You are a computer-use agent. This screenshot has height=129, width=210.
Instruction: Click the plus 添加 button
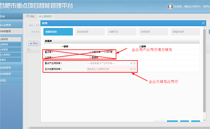coord(34,43)
